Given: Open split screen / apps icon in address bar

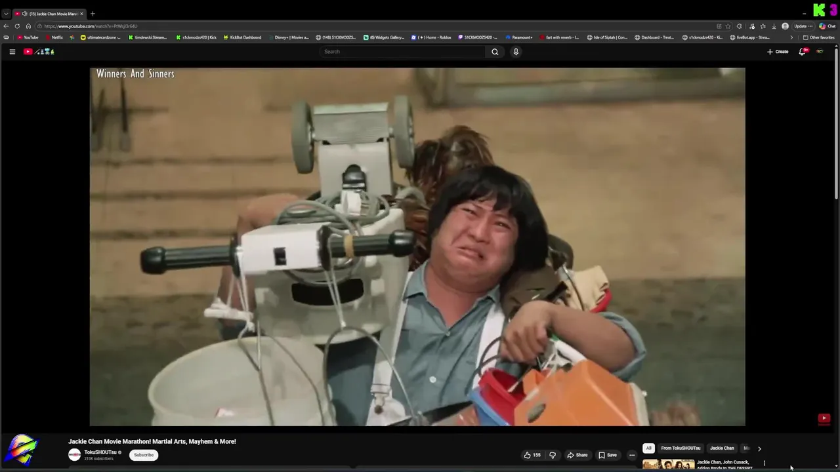Looking at the screenshot, I should click(719, 26).
